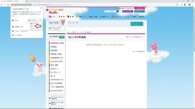The height and width of the screenshot is (109, 195).
Task: Open the 為替レート navigation item
Action: coord(81,17)
